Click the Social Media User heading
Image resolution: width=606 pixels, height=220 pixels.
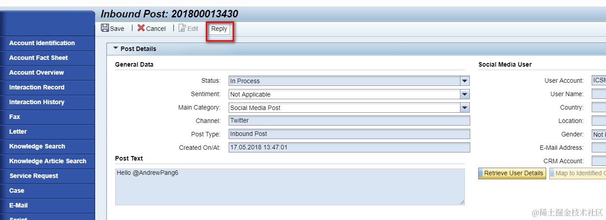pos(505,64)
